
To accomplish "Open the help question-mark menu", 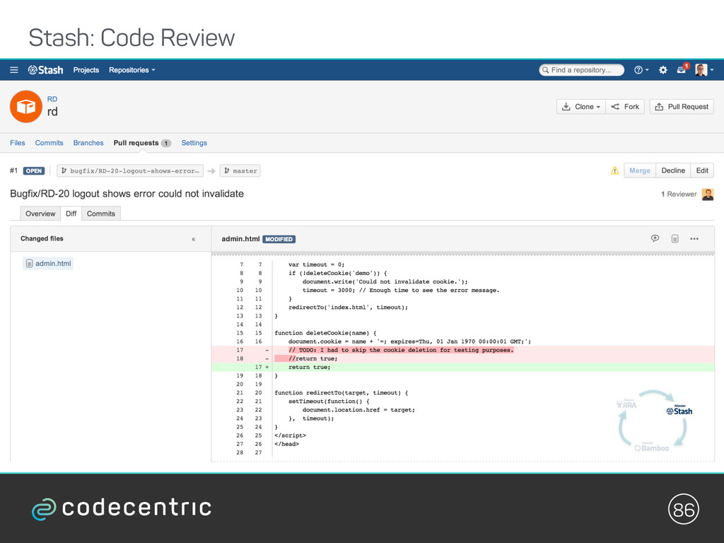I will (641, 70).
